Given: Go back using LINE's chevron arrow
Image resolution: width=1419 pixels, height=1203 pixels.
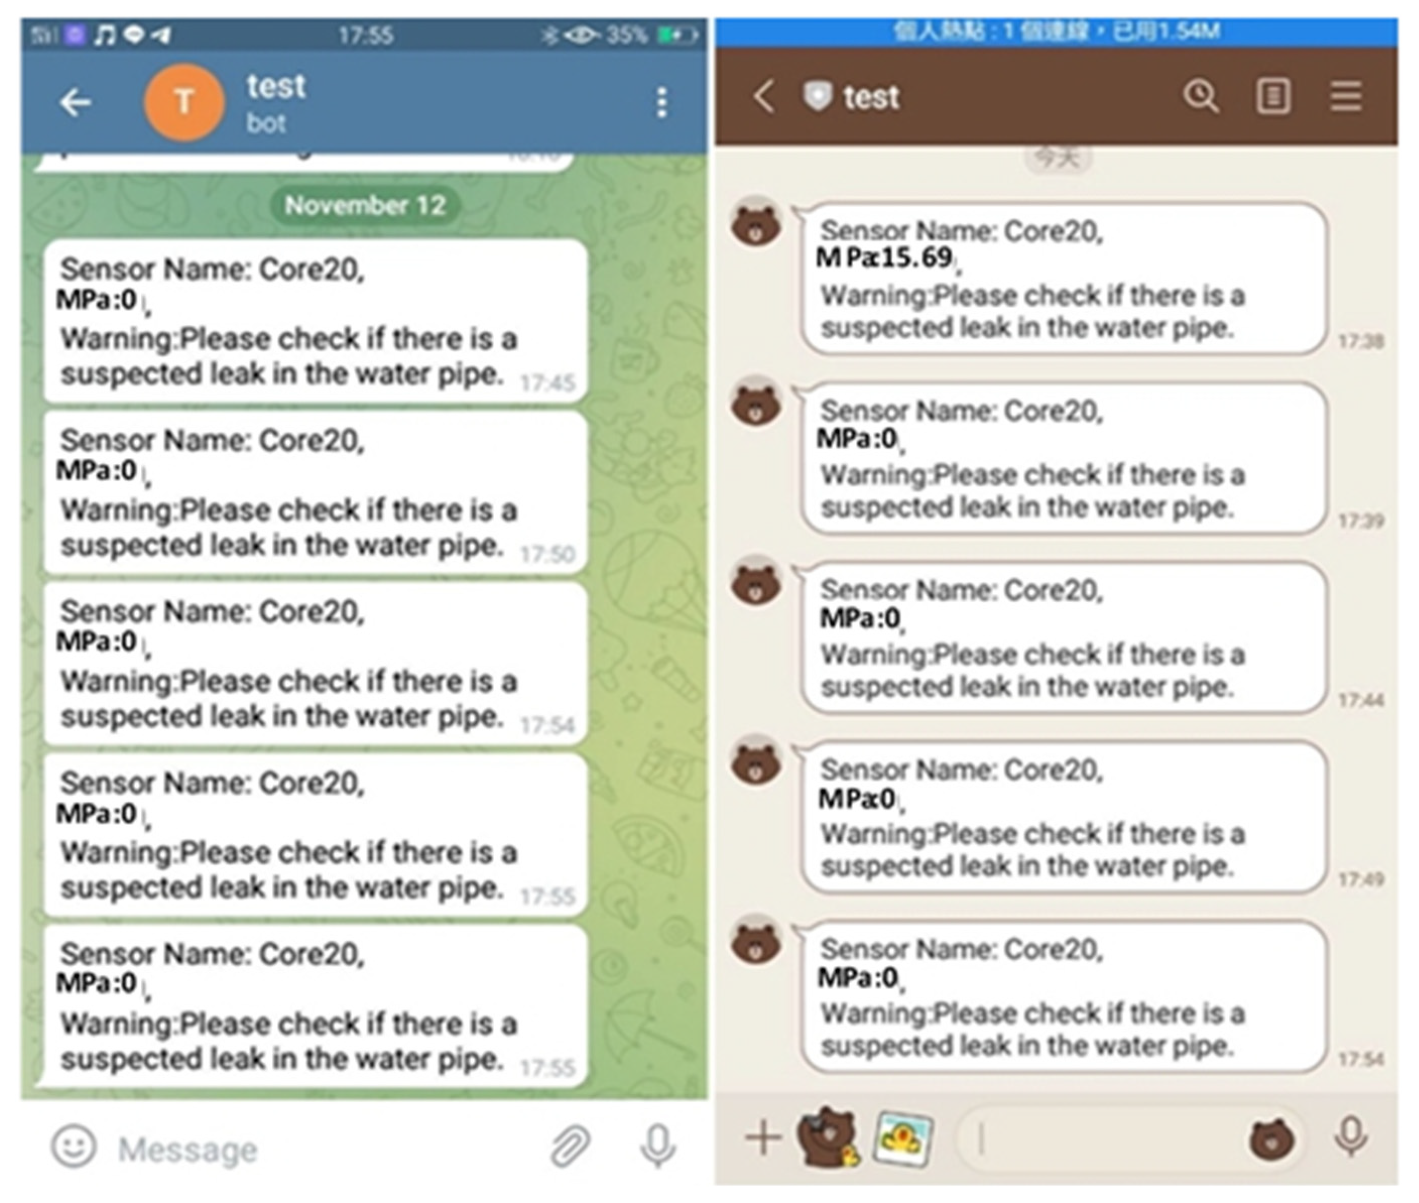Looking at the screenshot, I should [x=765, y=96].
